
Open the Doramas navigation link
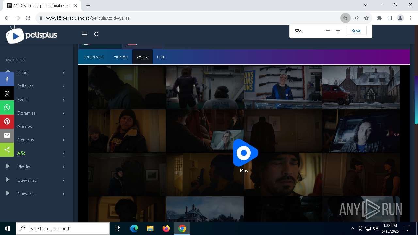coord(26,113)
